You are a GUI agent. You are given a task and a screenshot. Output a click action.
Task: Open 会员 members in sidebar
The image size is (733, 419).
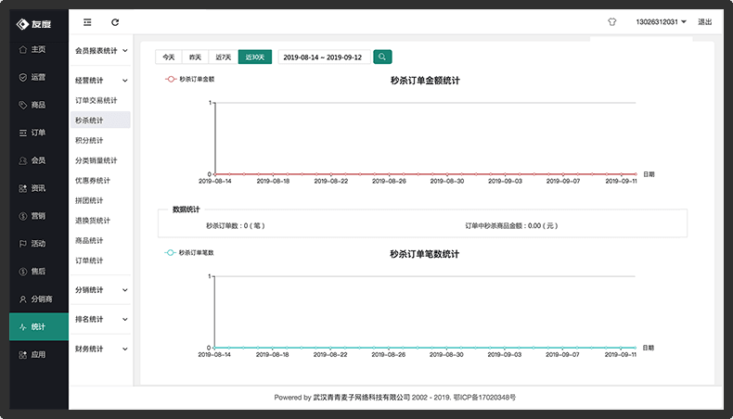coord(38,160)
